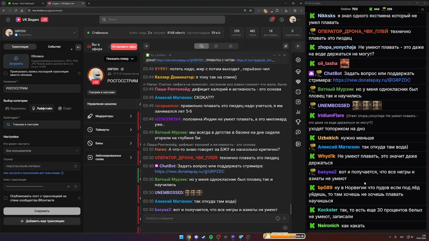Viewport: 429px width, 241px height.
Task: Expand the Модераторы section
Action: pos(111,116)
